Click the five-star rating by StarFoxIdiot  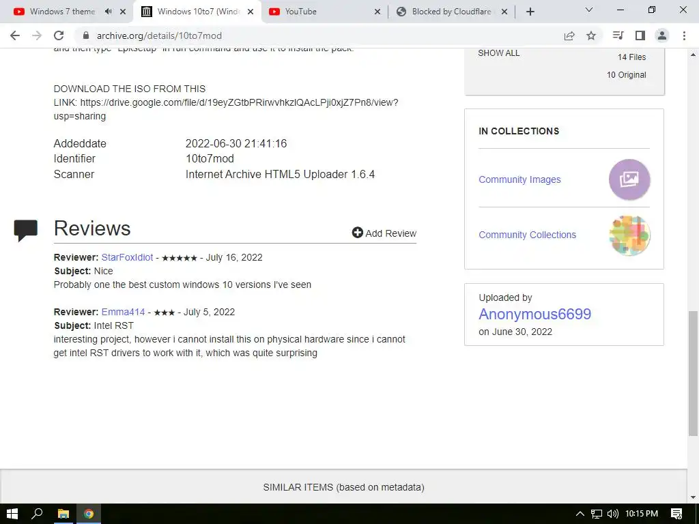(x=180, y=258)
